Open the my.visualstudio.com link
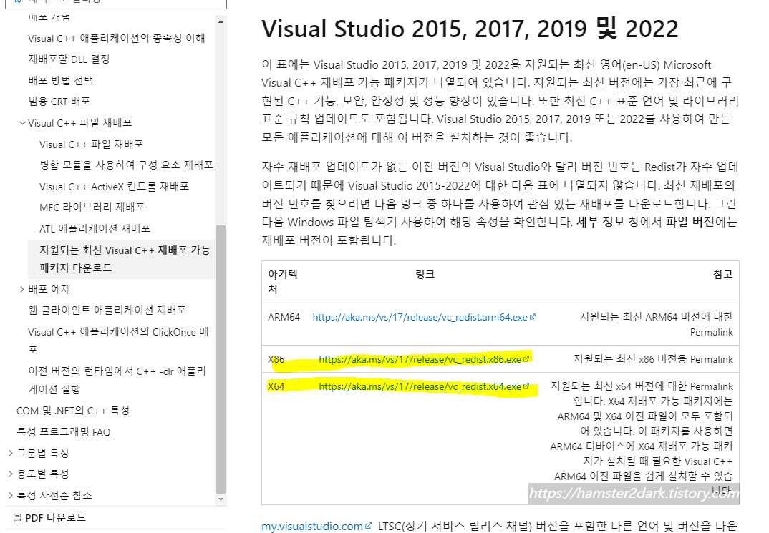This screenshot has height=533, width=769. coord(312,526)
